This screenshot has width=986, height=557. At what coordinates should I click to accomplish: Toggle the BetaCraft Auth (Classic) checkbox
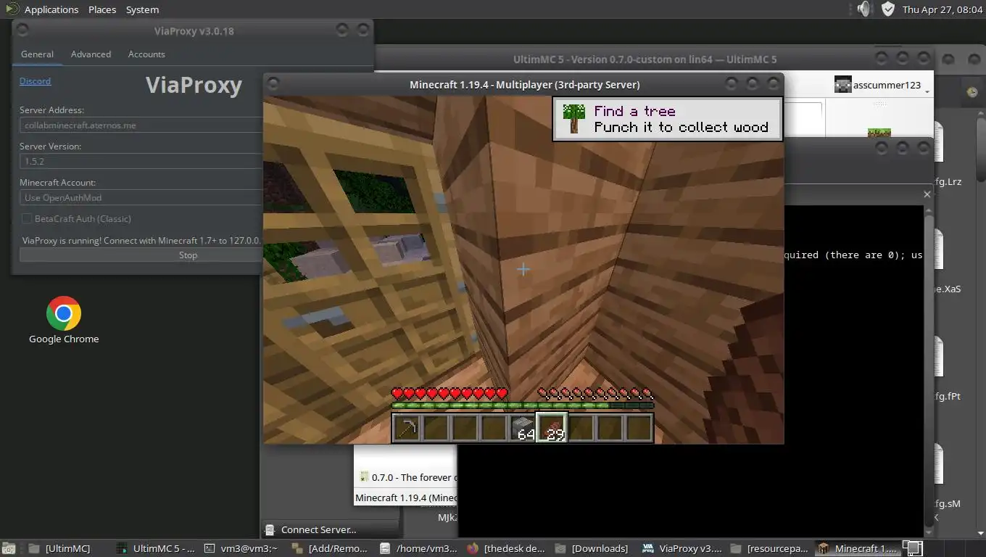click(27, 218)
